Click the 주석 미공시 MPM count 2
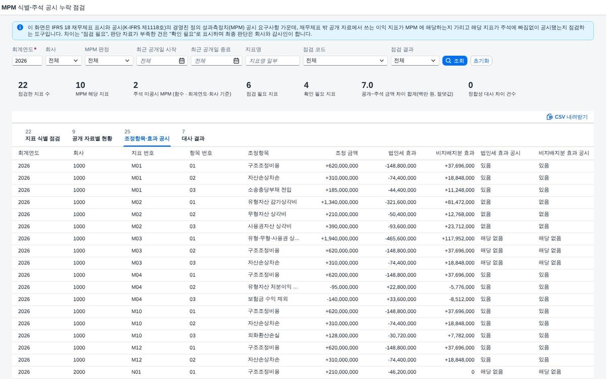Image resolution: width=606 pixels, height=379 pixels. click(x=136, y=85)
